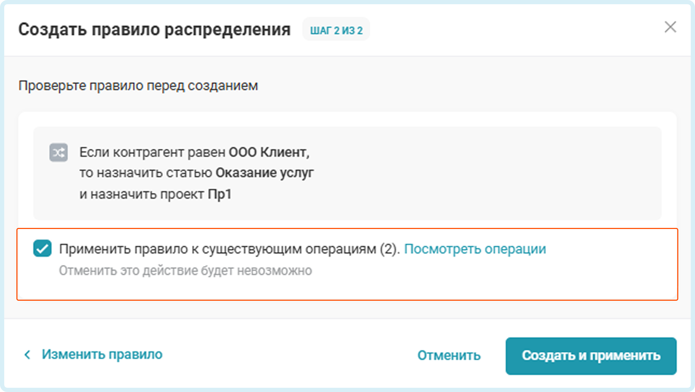
Task: Open the Посмотреть операции link
Action: point(475,249)
